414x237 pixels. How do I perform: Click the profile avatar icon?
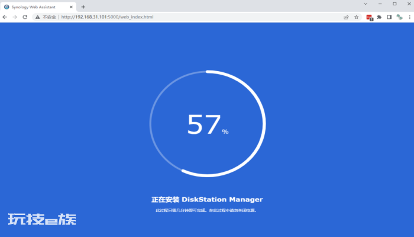point(399,17)
